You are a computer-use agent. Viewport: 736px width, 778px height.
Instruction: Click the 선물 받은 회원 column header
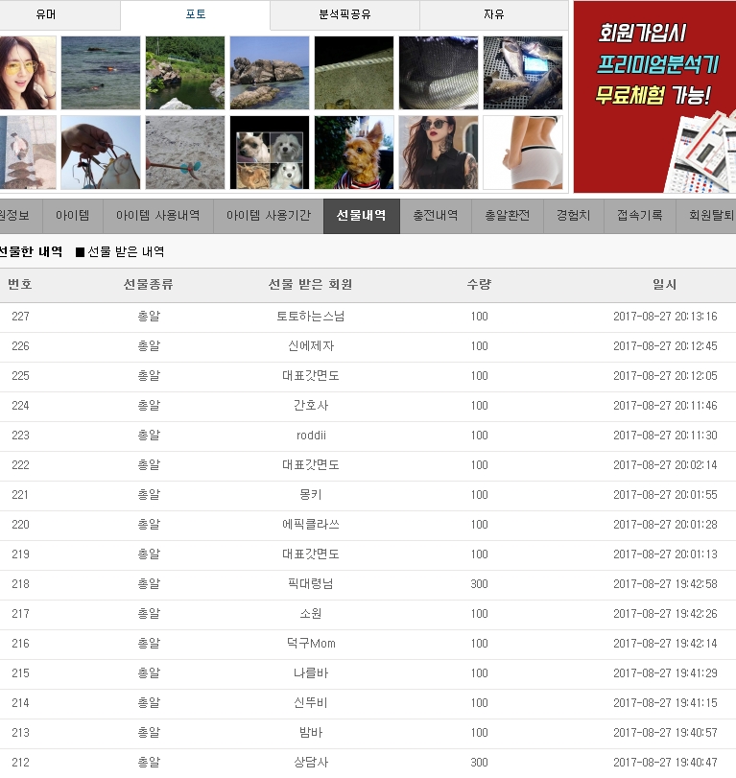coord(310,284)
